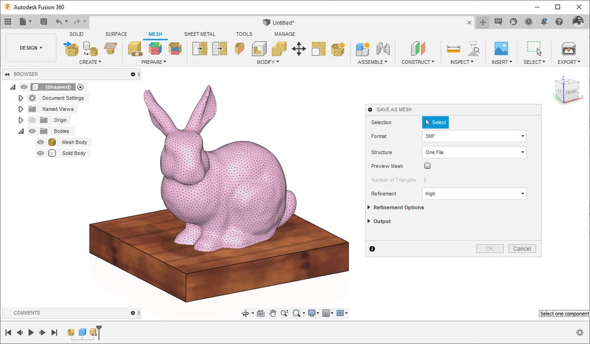Switch to the TOOLS tab
Image resolution: width=590 pixels, height=344 pixels.
pos(244,34)
